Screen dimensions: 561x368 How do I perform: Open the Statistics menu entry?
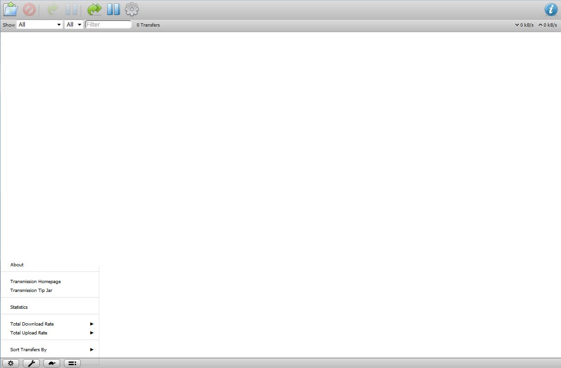[50, 307]
